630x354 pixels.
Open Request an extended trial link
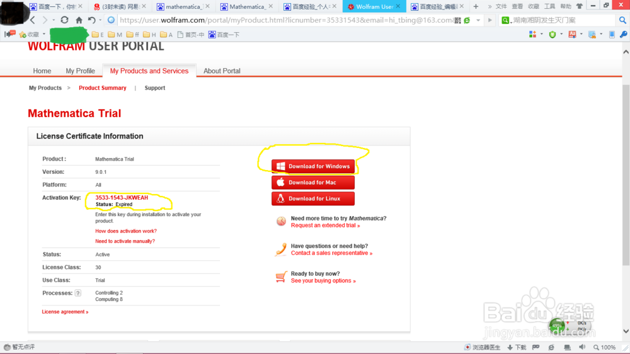pos(326,226)
